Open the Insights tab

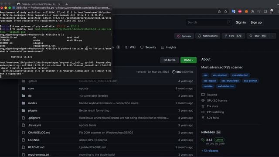(169, 48)
